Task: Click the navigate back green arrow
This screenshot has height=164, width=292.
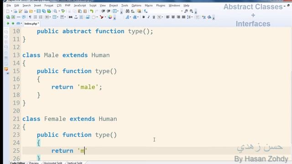Action: point(8,23)
